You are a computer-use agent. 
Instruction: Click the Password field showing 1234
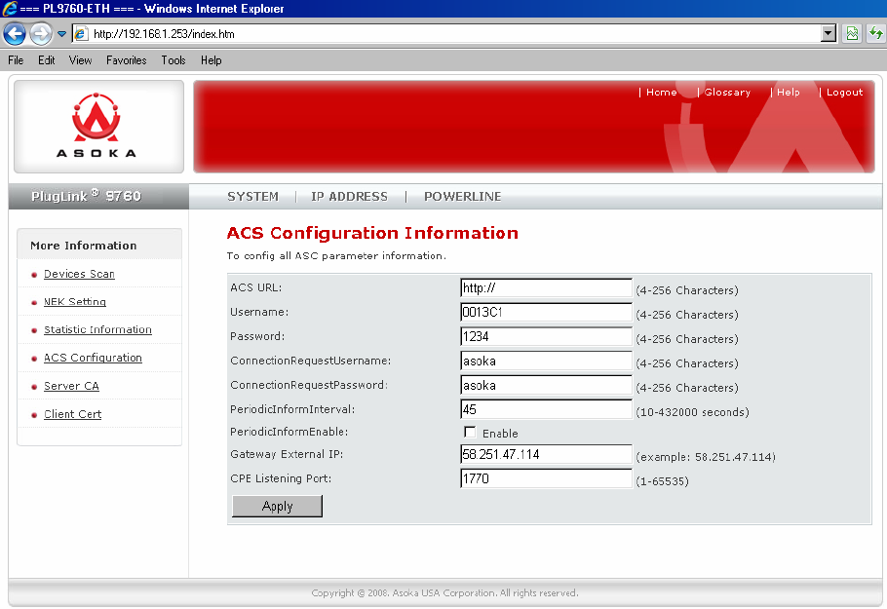(x=546, y=336)
